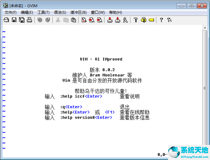The height and width of the screenshot is (160, 210).
Task: Cut selection with the scissors icon
Action: point(58,20)
